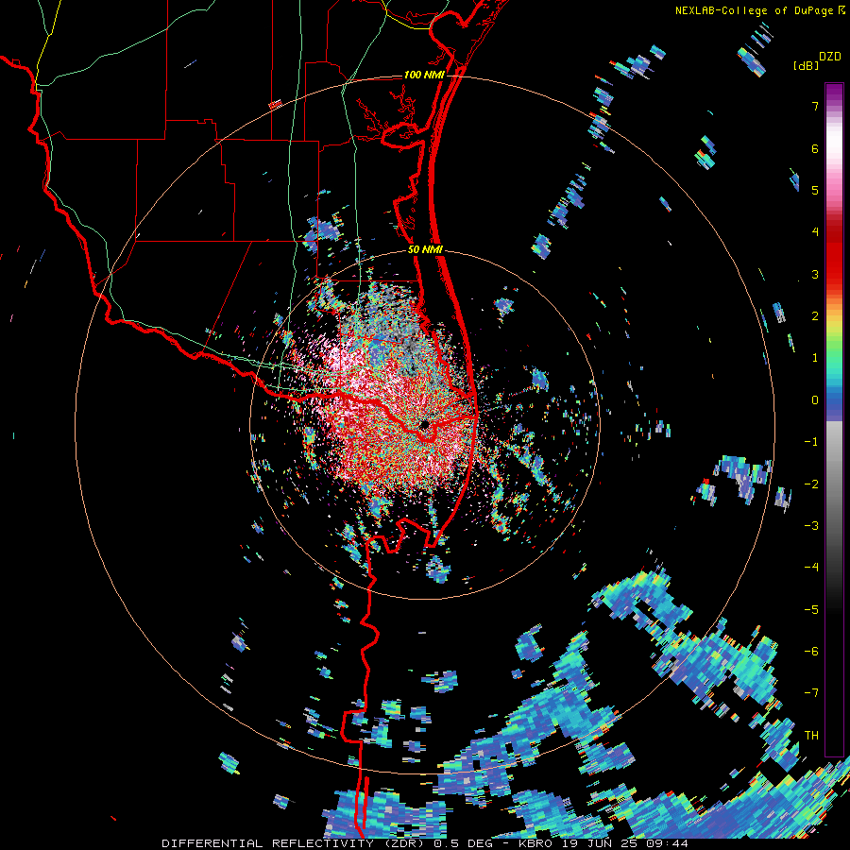
Task: Pick the white-pink 6 dB band on color bar
Action: [834, 148]
